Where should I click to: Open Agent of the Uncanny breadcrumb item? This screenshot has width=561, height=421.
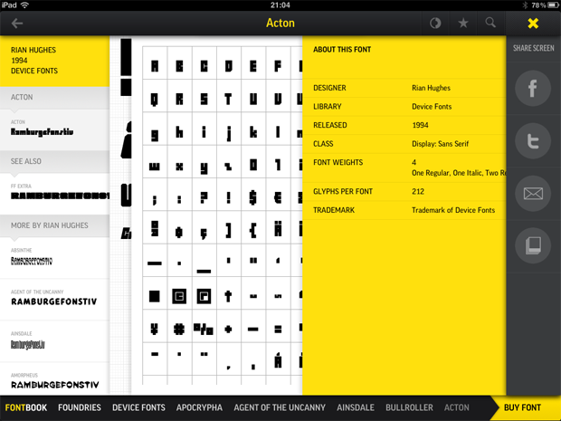coord(280,407)
